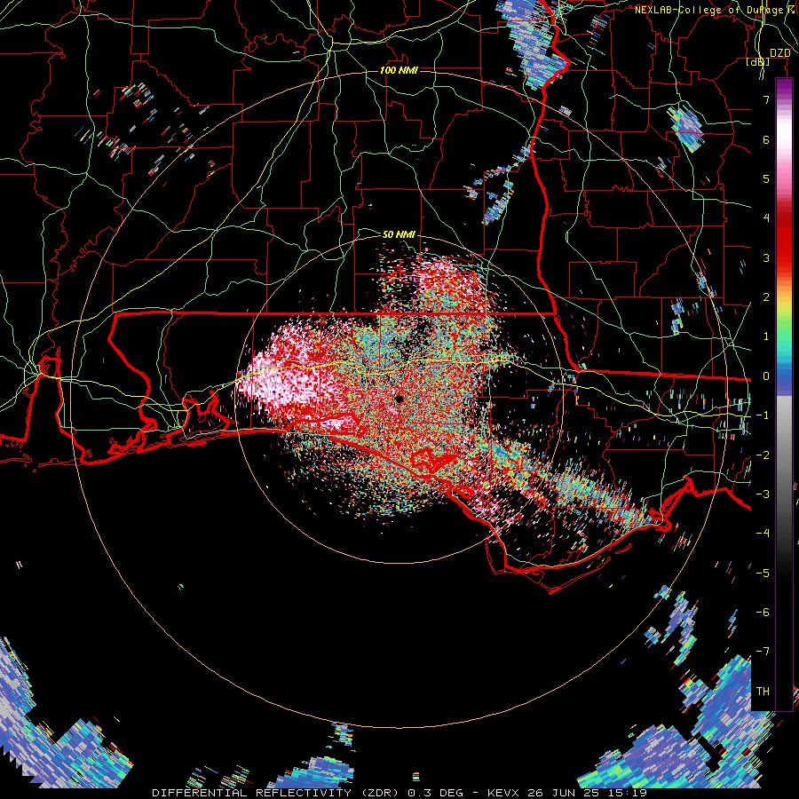Select the black radar site dot at center
Viewport: 799px width, 799px height.
399,399
